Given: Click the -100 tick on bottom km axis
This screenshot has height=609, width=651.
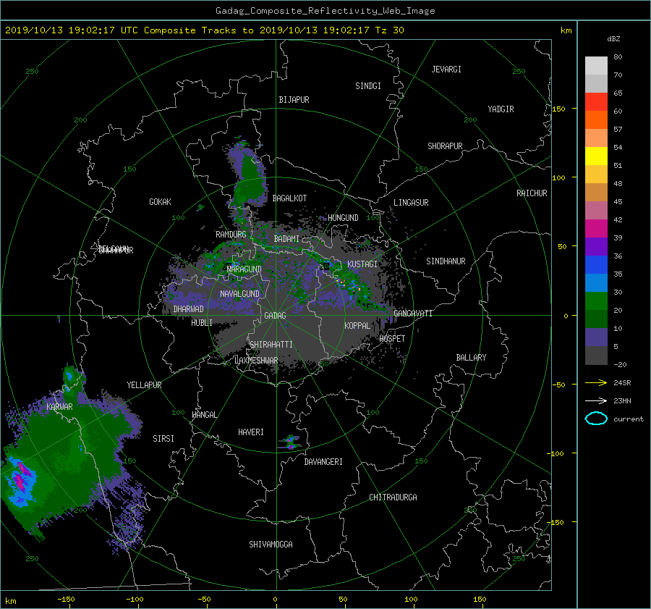Looking at the screenshot, I should 135,600.
